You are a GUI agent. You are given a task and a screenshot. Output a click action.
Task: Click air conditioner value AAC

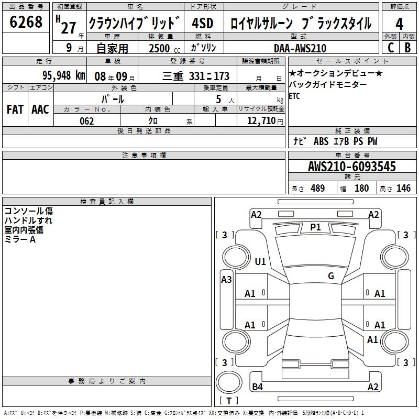click(x=40, y=109)
